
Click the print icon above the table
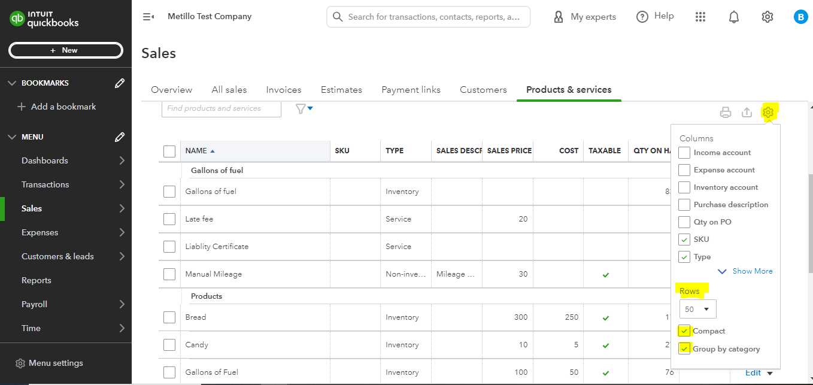(726, 112)
